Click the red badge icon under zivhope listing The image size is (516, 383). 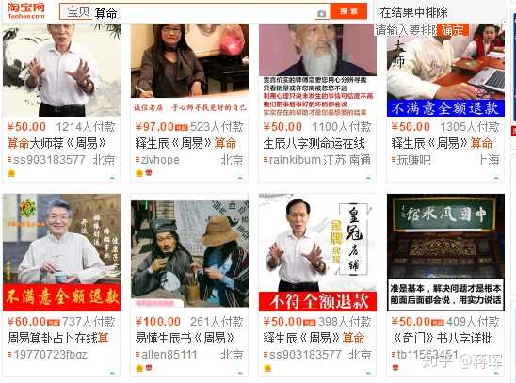point(149,172)
